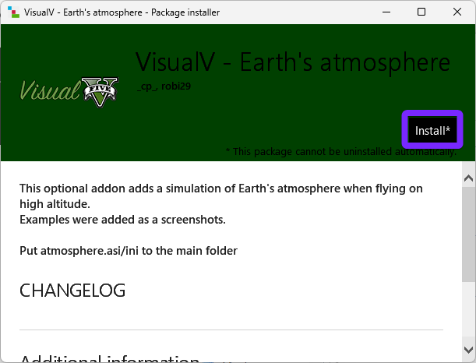
Task: Click the "cannot be uninstalled automatically" note
Action: click(x=341, y=151)
